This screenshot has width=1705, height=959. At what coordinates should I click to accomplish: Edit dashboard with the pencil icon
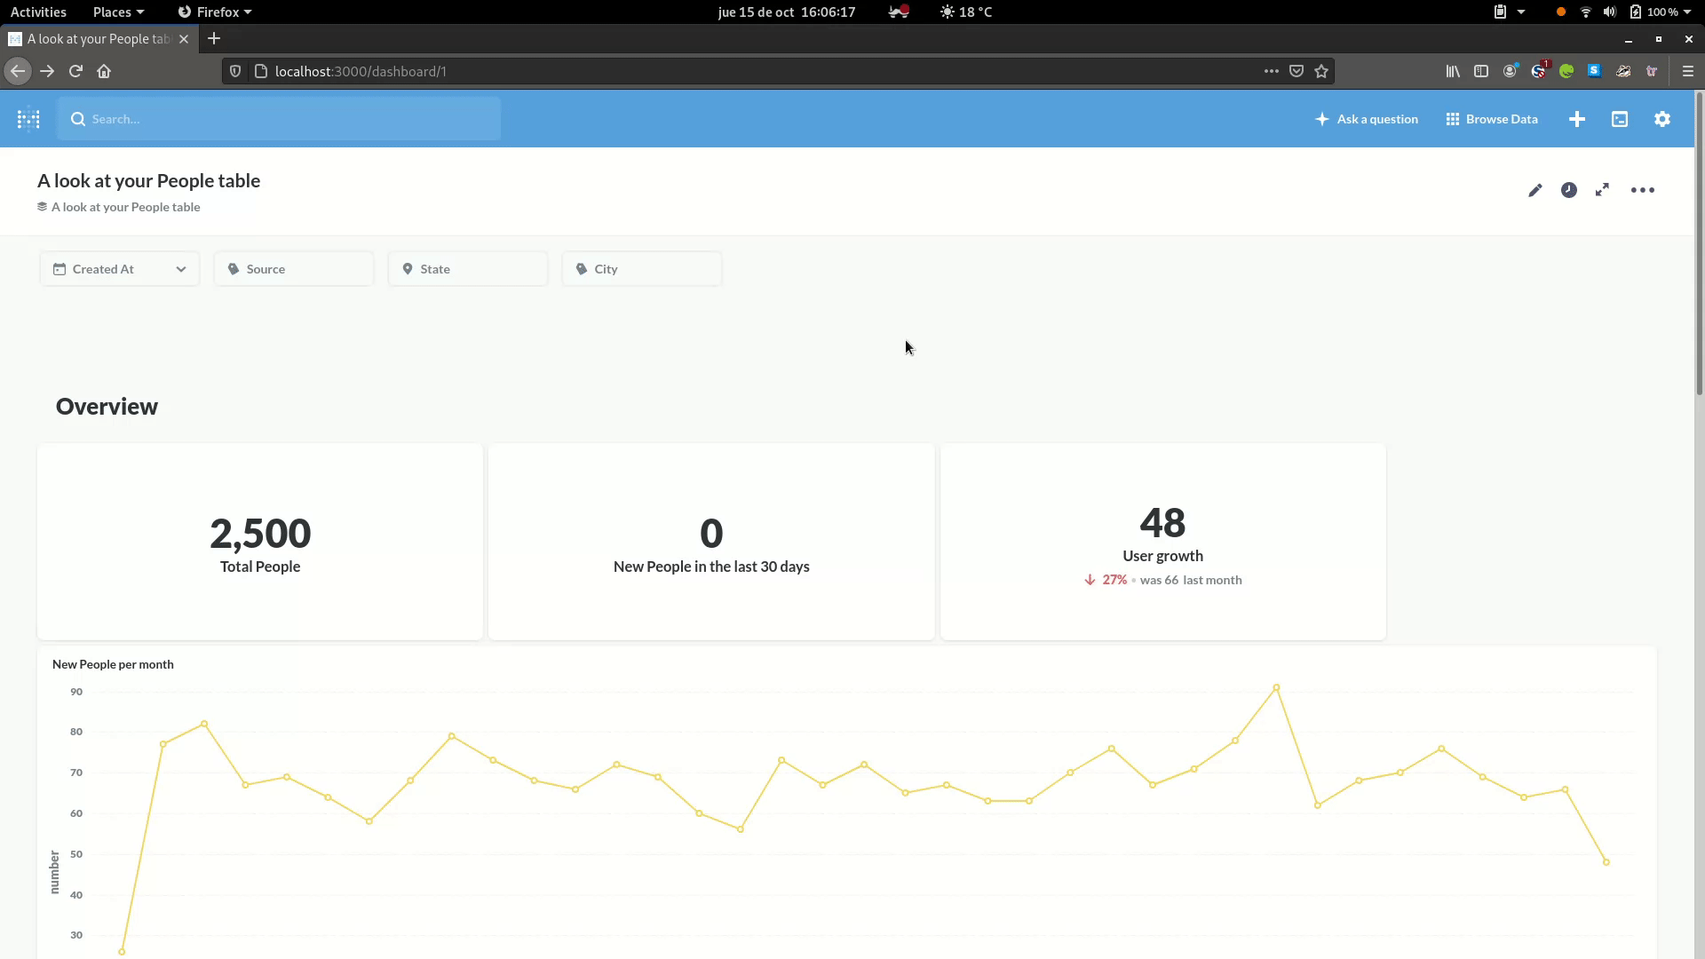(1534, 190)
